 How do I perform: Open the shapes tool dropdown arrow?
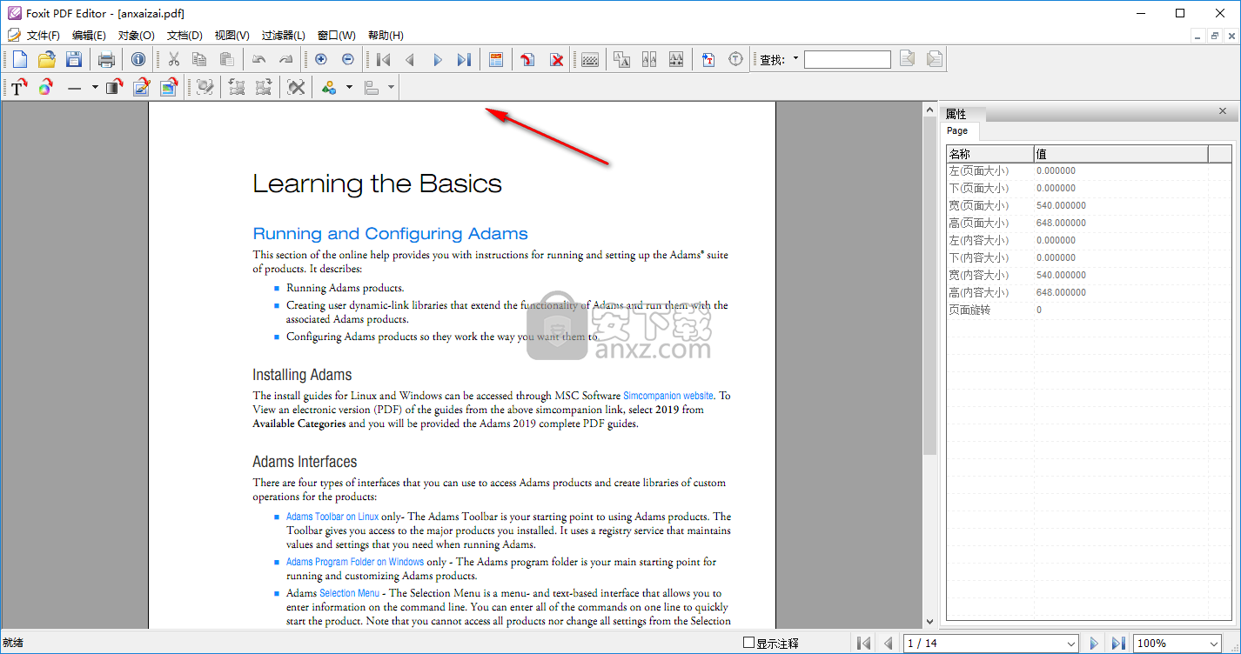point(349,87)
